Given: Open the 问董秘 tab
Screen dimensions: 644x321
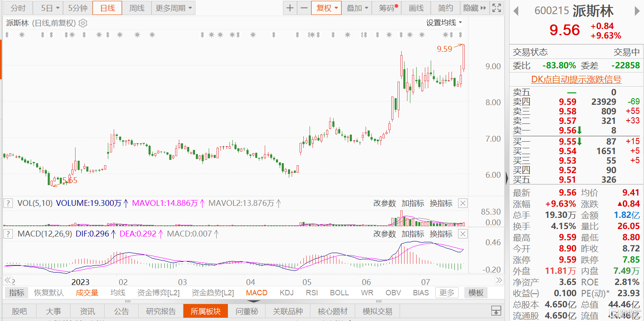Looking at the screenshot, I should [246, 311].
